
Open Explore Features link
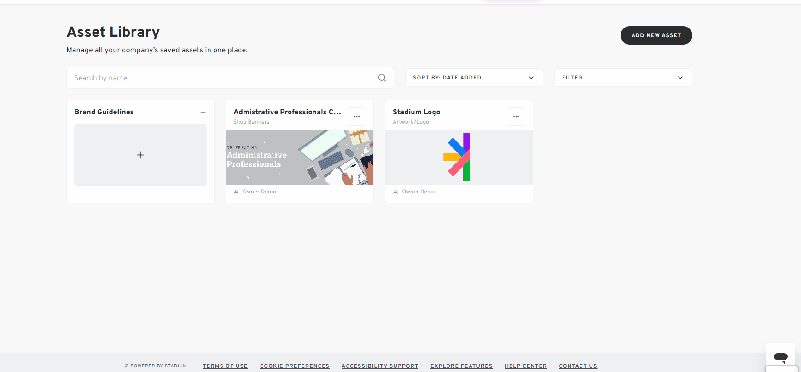click(x=461, y=366)
